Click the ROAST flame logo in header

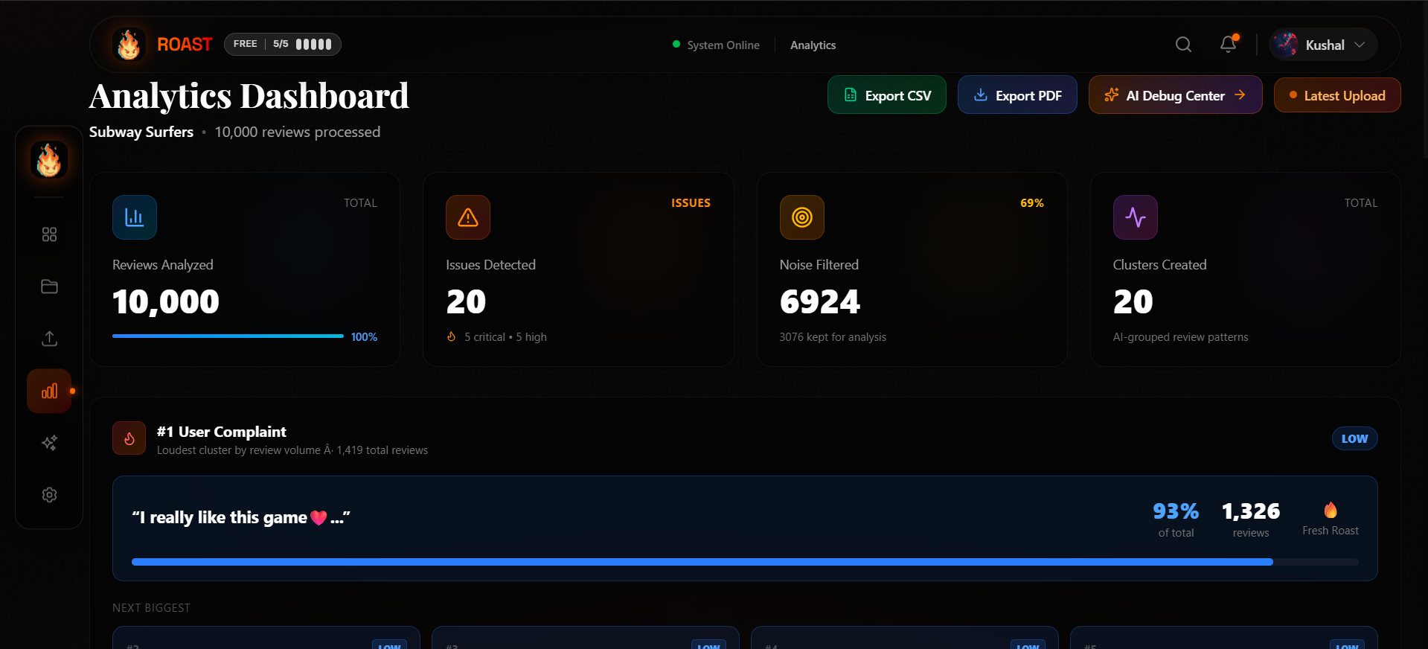coord(129,45)
